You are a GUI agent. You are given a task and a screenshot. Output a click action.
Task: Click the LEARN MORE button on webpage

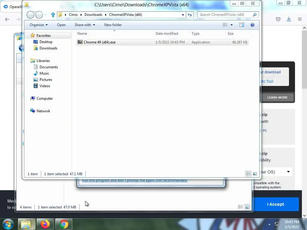(x=277, y=97)
